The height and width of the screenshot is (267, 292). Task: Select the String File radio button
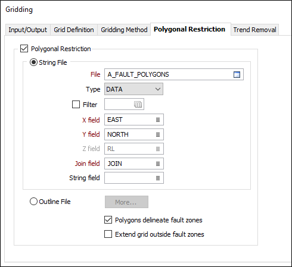(x=33, y=62)
